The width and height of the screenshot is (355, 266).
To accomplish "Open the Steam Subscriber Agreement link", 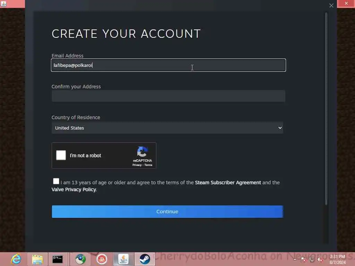I will 228,183.
